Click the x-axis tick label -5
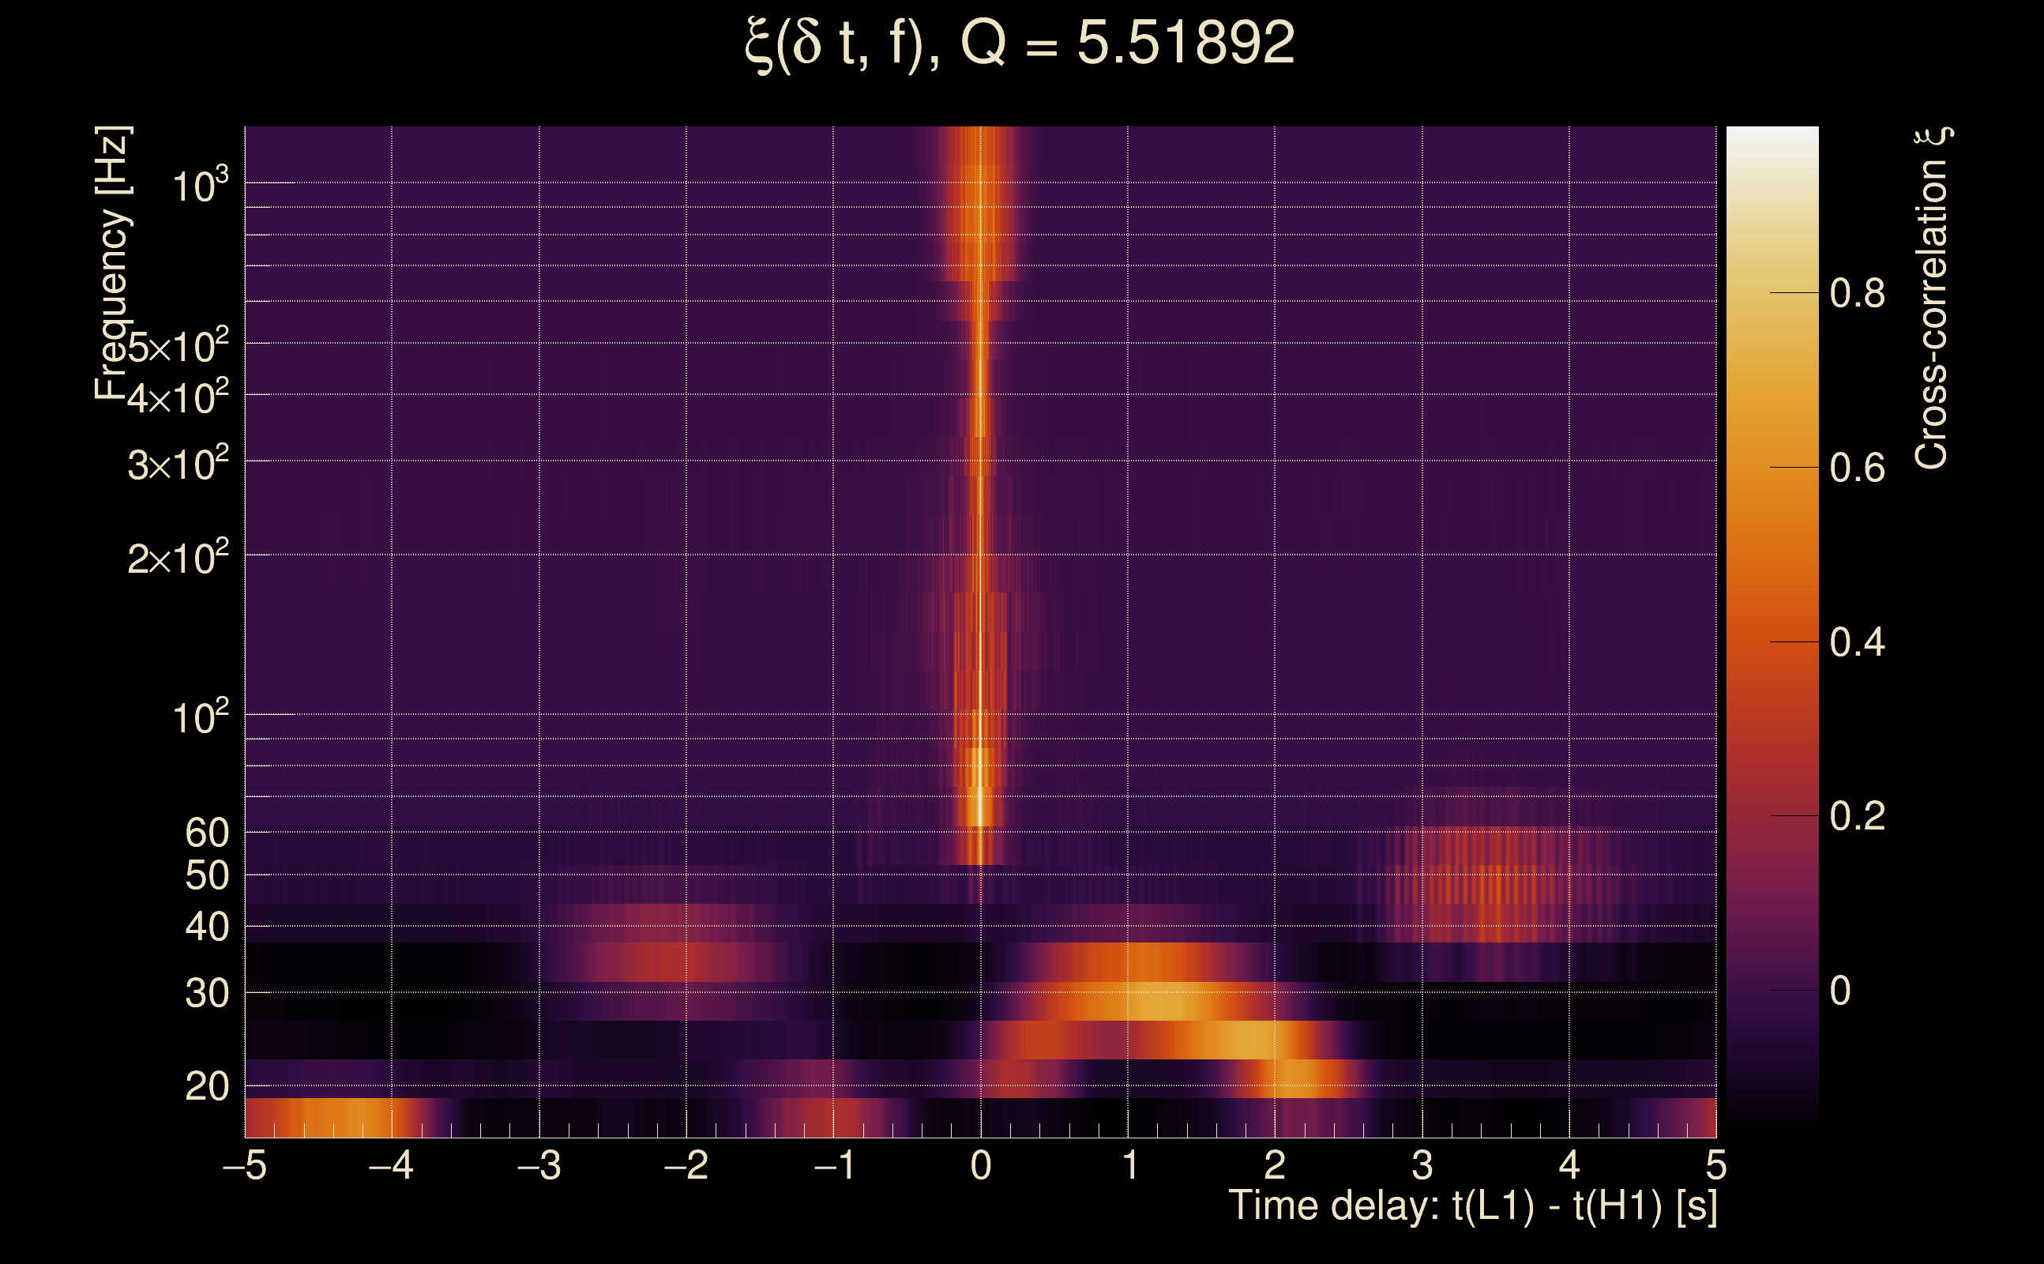2044x1264 pixels. [x=244, y=1165]
